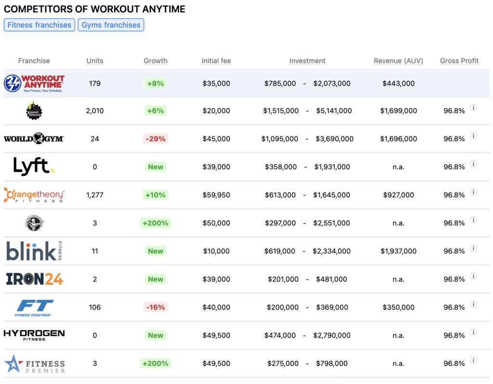
Task: Click the Fitness Premier logo
Action: click(x=35, y=364)
